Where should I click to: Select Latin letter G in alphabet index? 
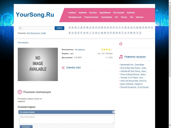(84, 33)
